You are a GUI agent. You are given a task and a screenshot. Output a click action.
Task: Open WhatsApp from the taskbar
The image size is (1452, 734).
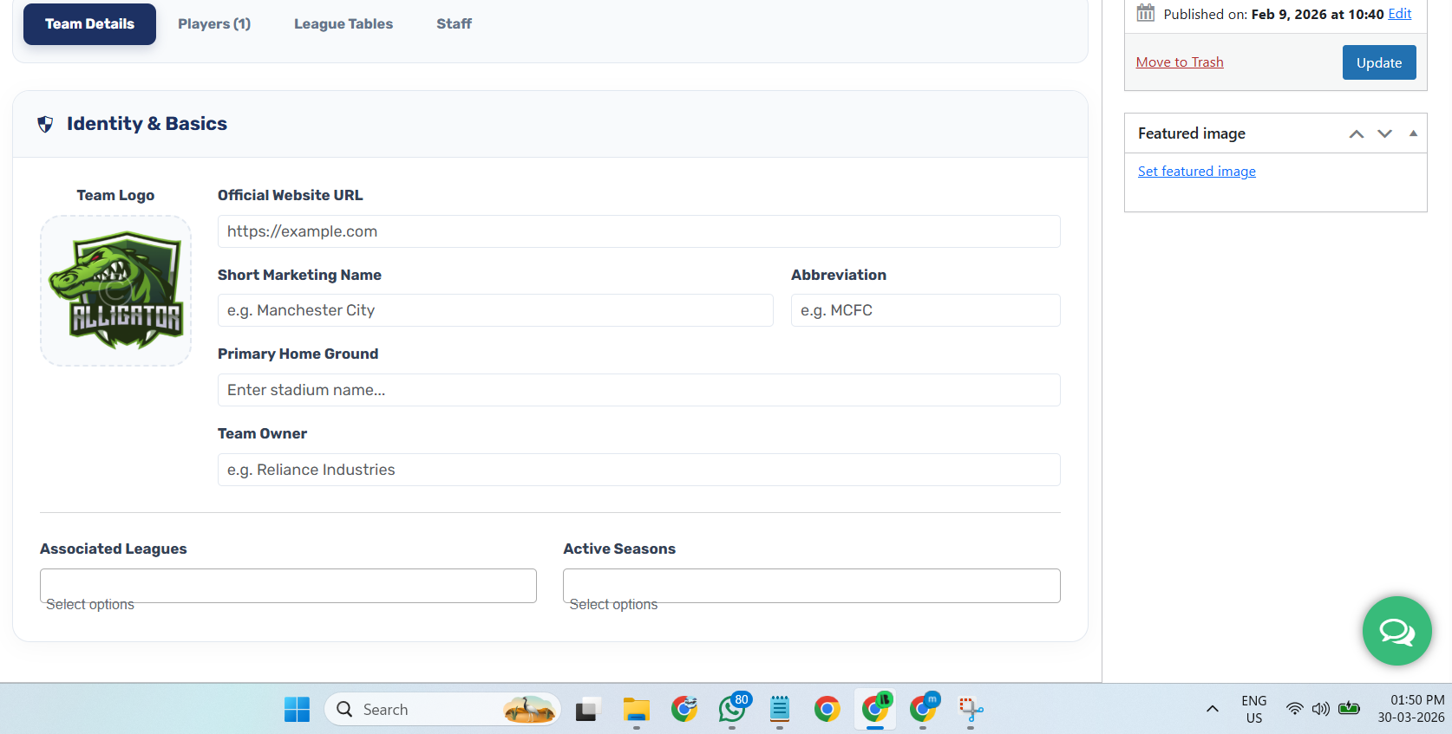(x=732, y=710)
